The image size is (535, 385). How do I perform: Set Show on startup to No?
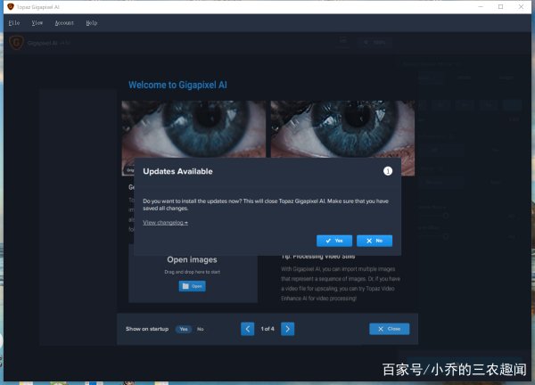[x=201, y=329]
